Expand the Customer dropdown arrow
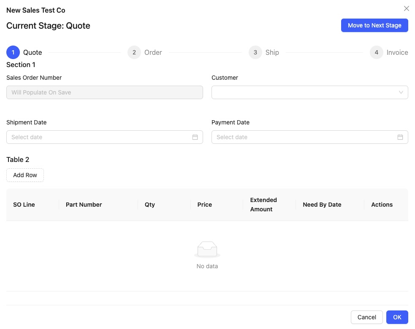This screenshot has width=415, height=329. coord(401,92)
